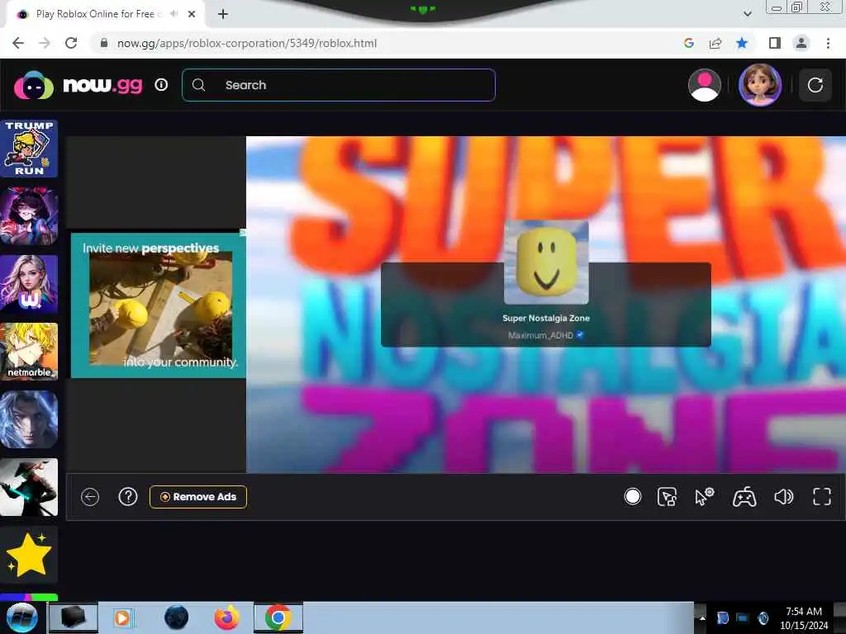Image resolution: width=846 pixels, height=634 pixels.
Task: Close the Play Roblox Online tab
Action: point(192,14)
